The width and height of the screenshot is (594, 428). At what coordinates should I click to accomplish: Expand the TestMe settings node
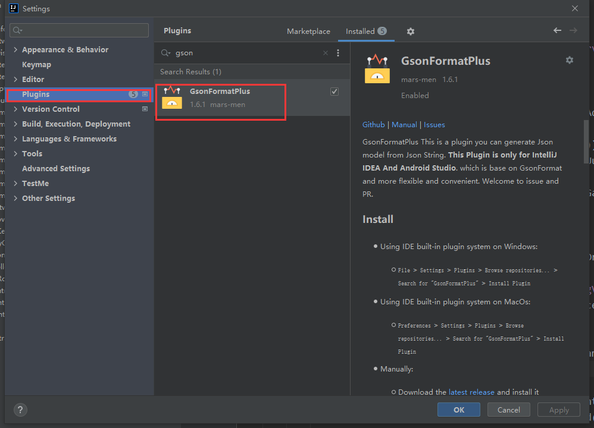pos(15,184)
